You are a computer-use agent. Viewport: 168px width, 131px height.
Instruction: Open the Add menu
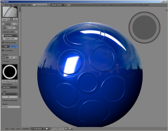pyautogui.click(x=11, y=5)
